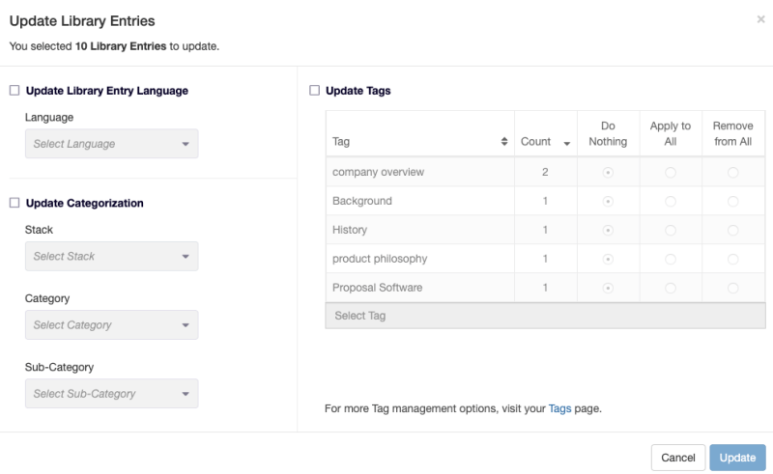Check the Update Categorization option
This screenshot has height=474, width=773.
pos(14,203)
